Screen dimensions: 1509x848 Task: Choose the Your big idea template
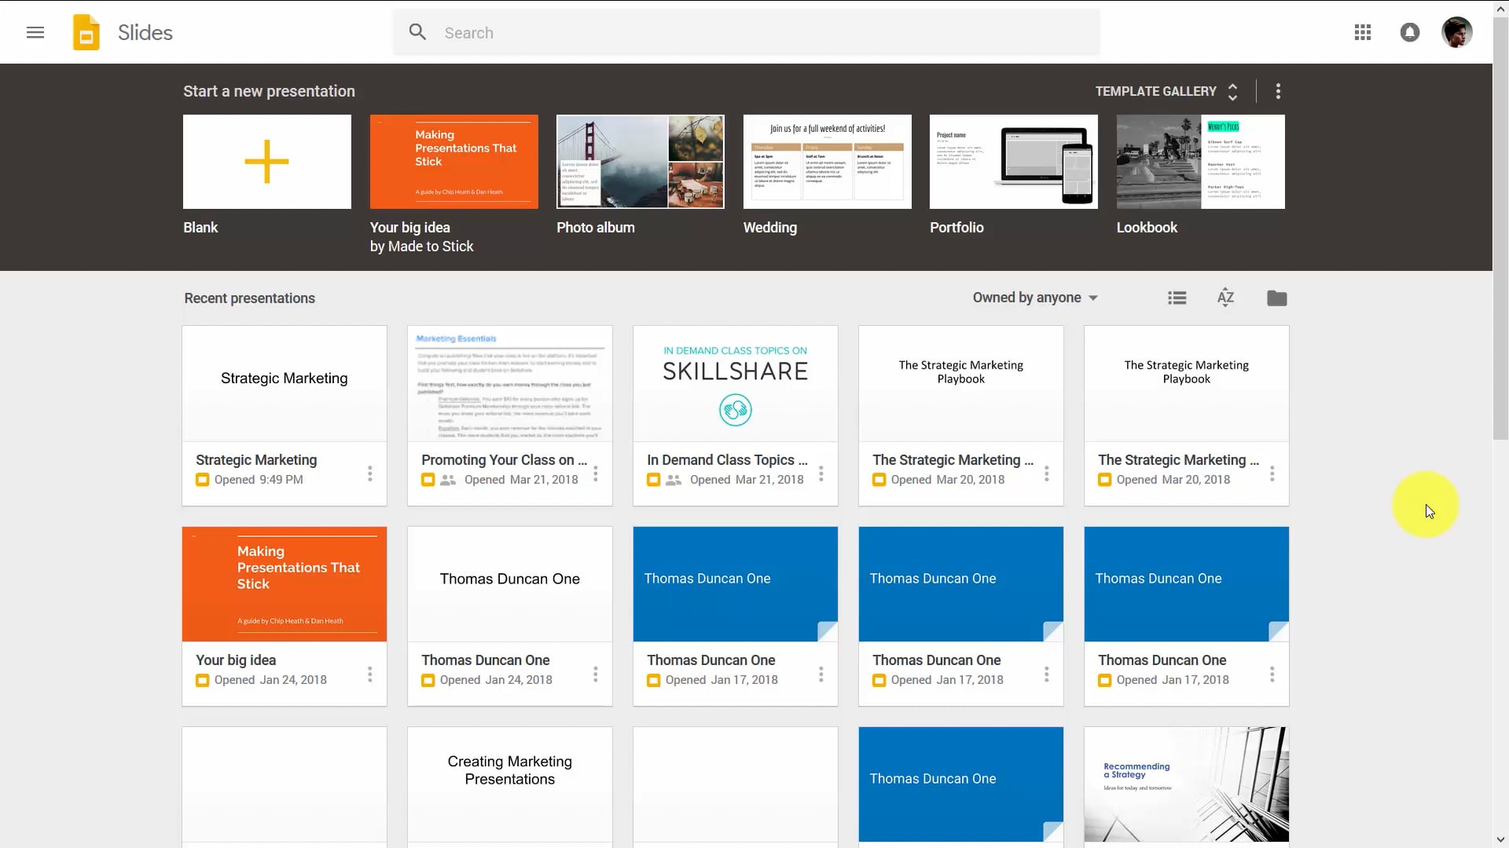[454, 162]
